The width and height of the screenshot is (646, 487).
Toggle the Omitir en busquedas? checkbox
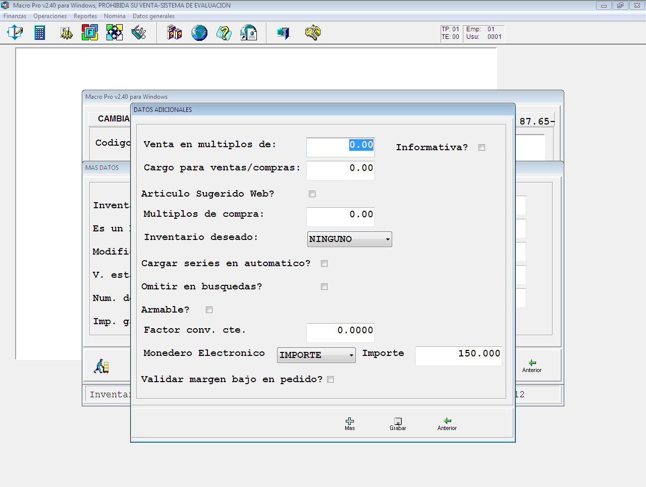[324, 287]
